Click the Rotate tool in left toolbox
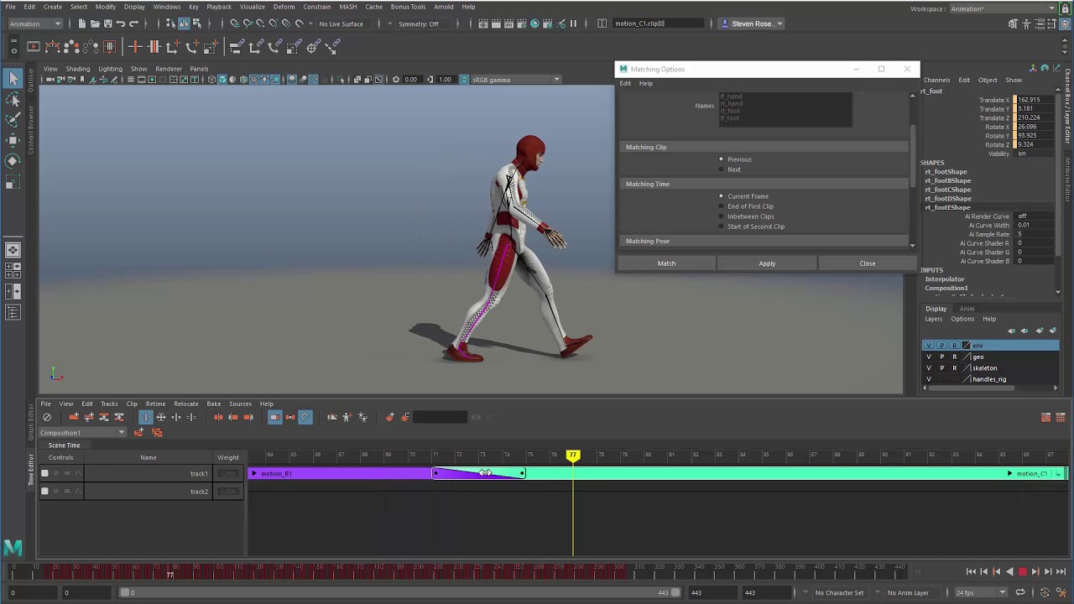 pyautogui.click(x=13, y=160)
